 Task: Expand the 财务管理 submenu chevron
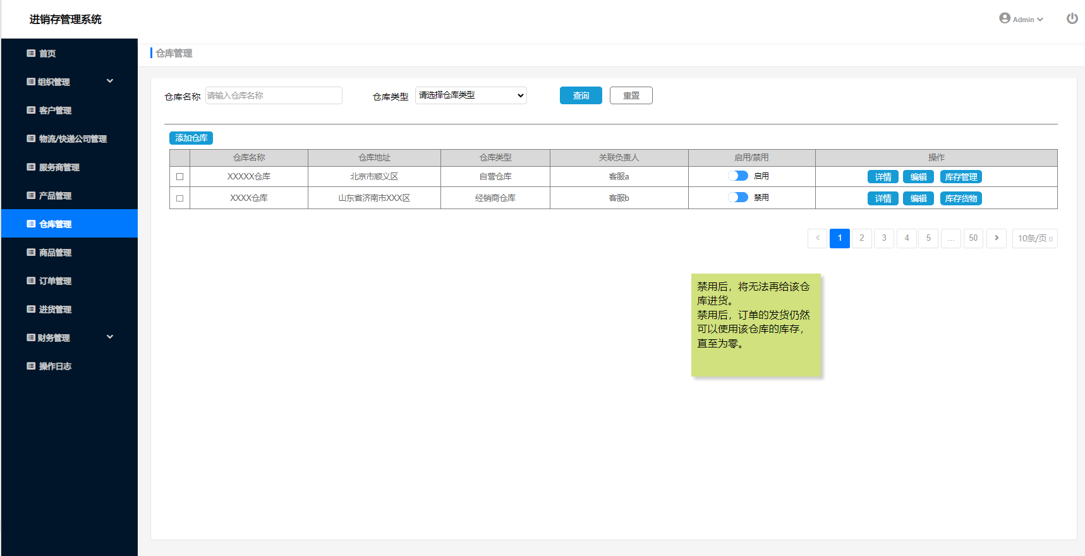tap(110, 337)
